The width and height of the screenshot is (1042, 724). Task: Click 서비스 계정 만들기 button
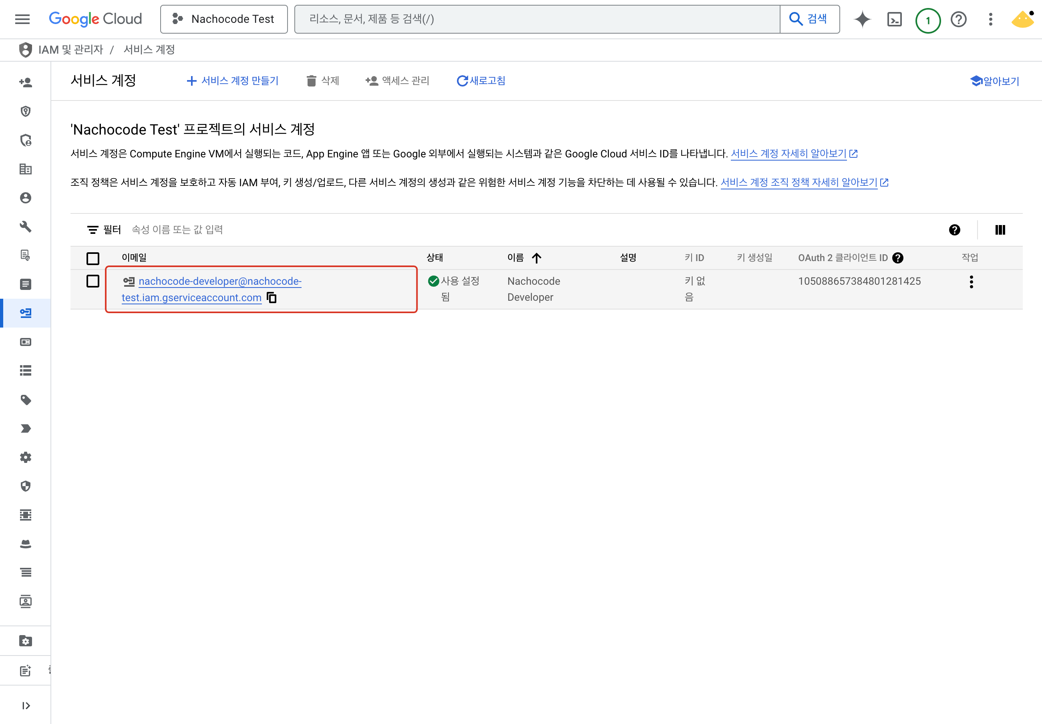[x=233, y=81]
